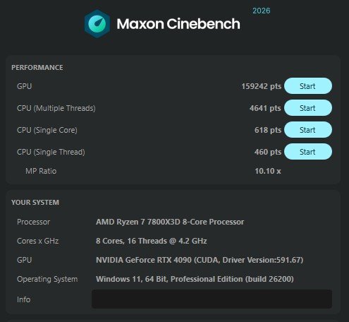The image size is (349, 322).
Task: Click the YOUR SYSTEM section header
Action: (35, 203)
